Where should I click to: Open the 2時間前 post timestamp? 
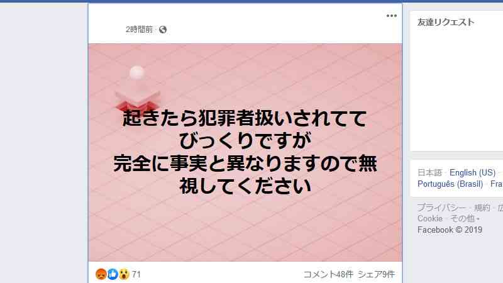coord(139,30)
